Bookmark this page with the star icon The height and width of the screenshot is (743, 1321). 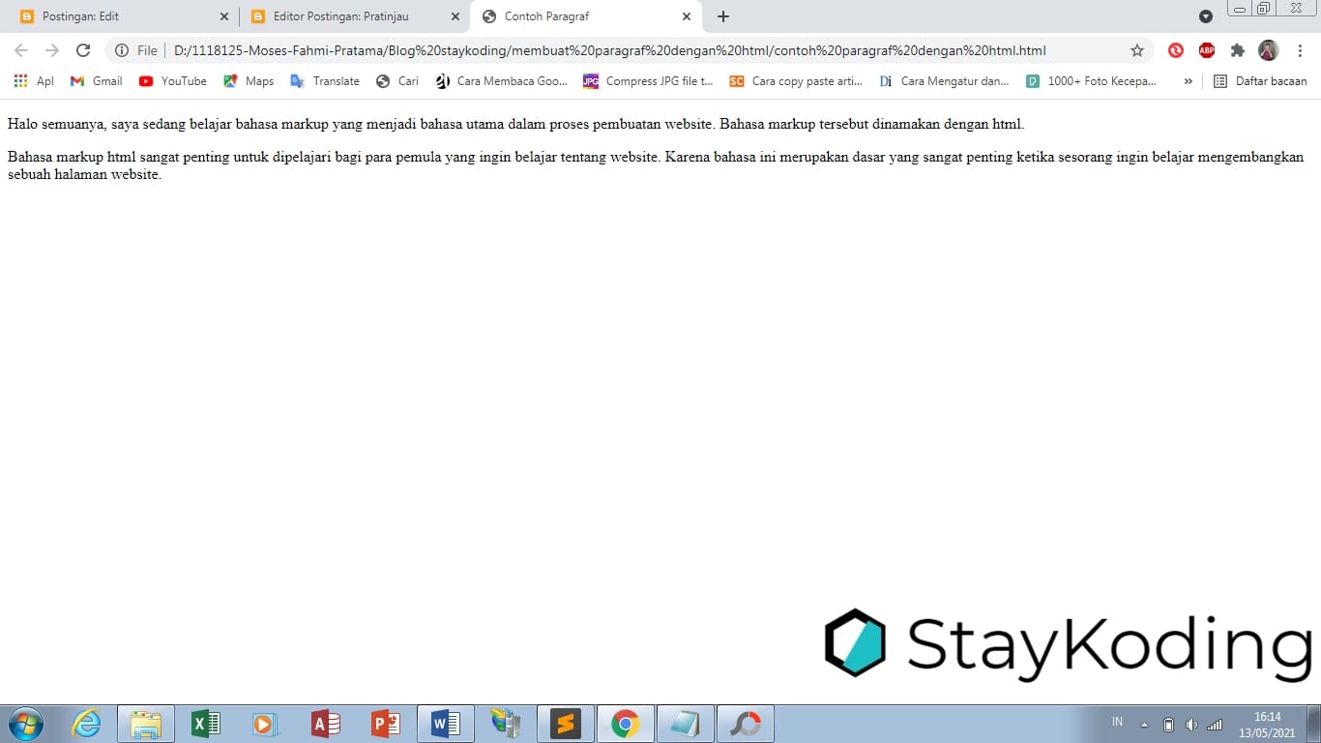point(1137,49)
